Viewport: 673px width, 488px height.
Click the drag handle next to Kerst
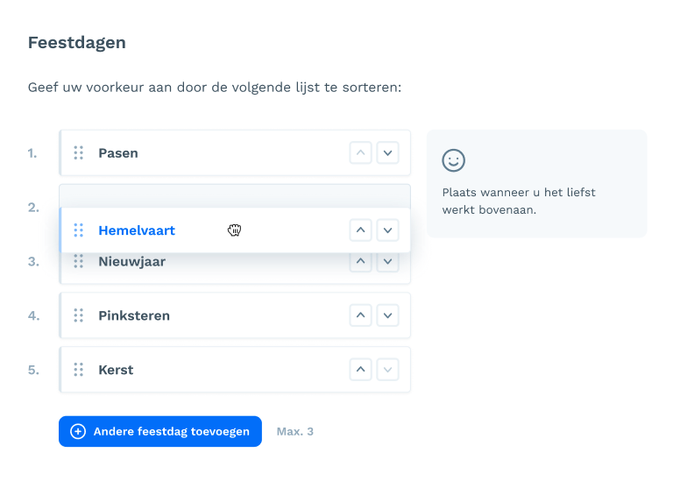78,370
